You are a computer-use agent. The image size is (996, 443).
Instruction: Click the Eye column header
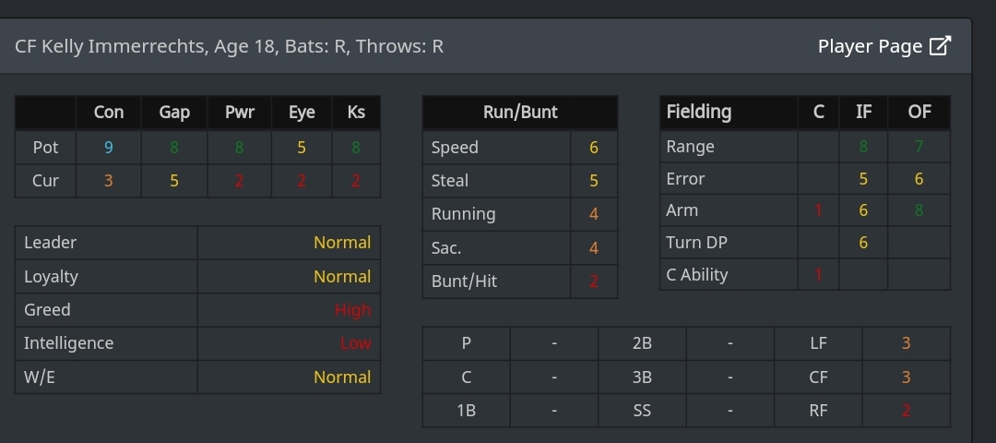pos(302,113)
